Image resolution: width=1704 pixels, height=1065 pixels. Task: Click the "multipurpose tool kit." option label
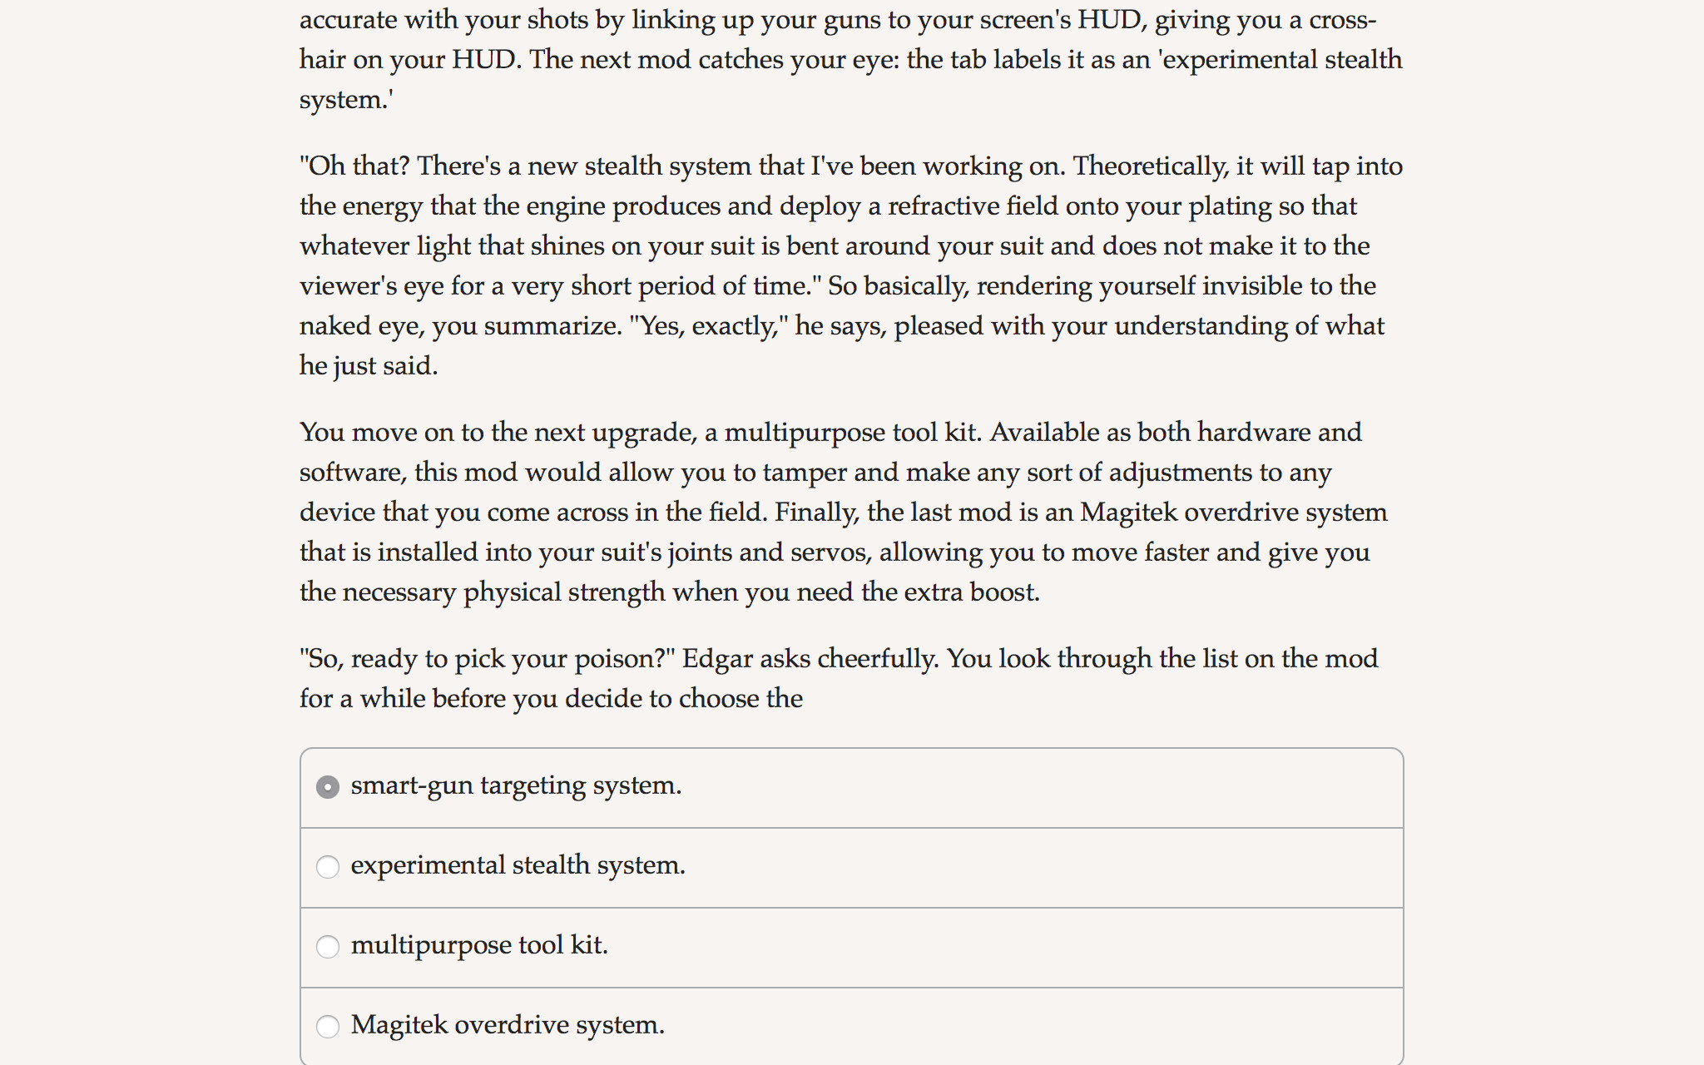coord(479,945)
